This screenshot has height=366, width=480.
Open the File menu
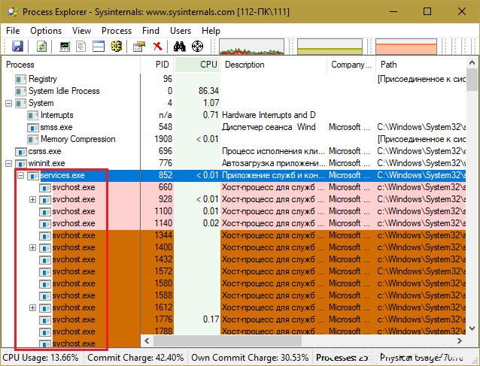[13, 31]
